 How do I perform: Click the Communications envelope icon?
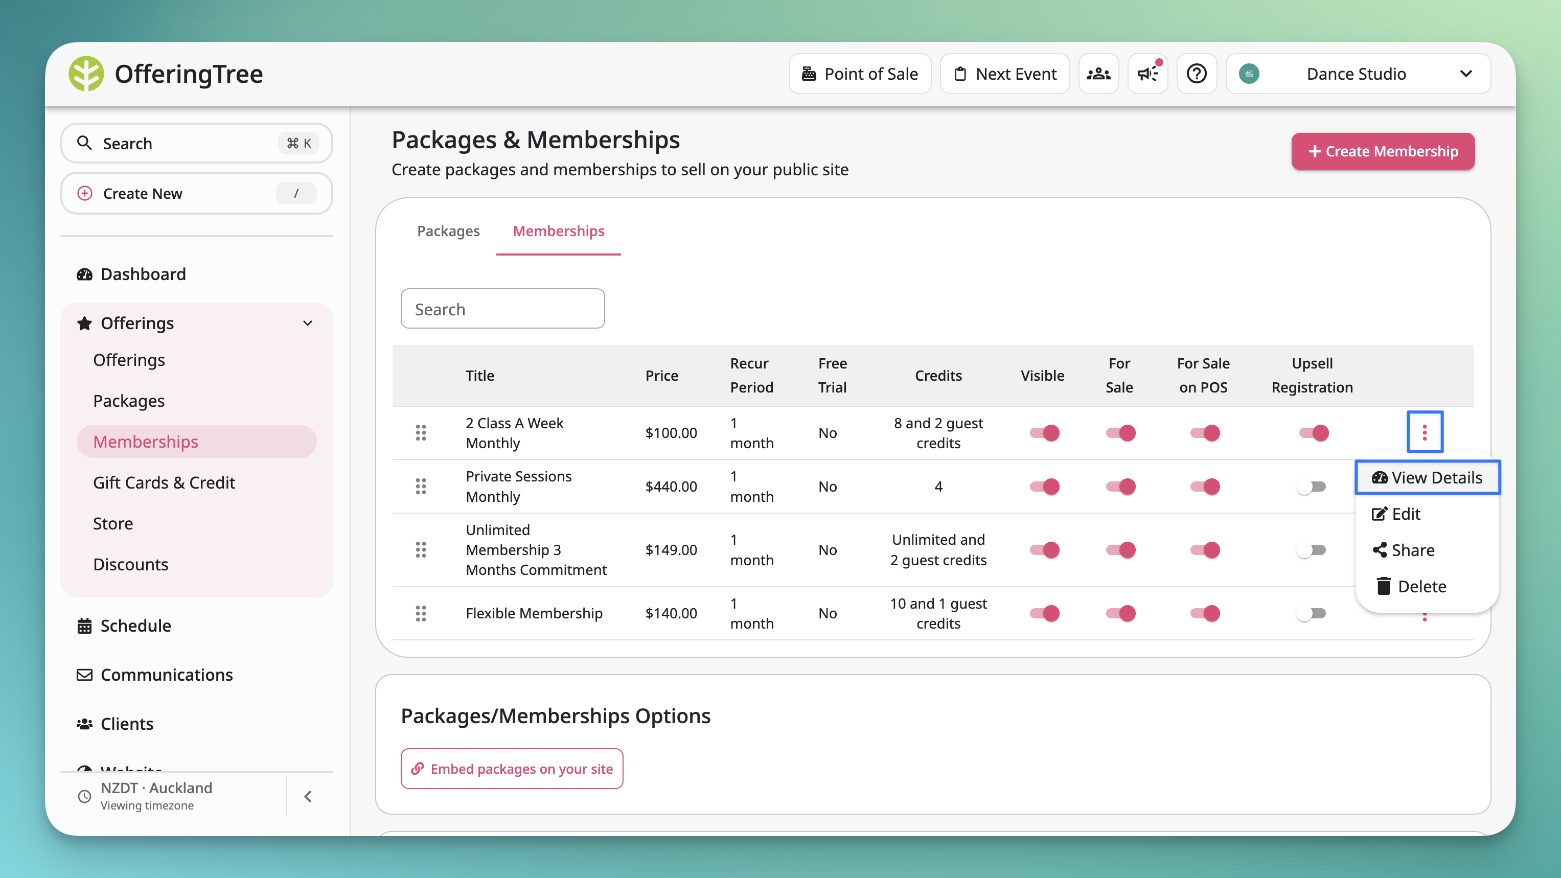click(84, 675)
